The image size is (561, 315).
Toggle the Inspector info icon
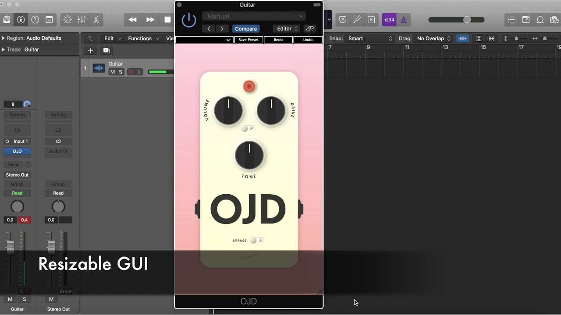point(21,20)
